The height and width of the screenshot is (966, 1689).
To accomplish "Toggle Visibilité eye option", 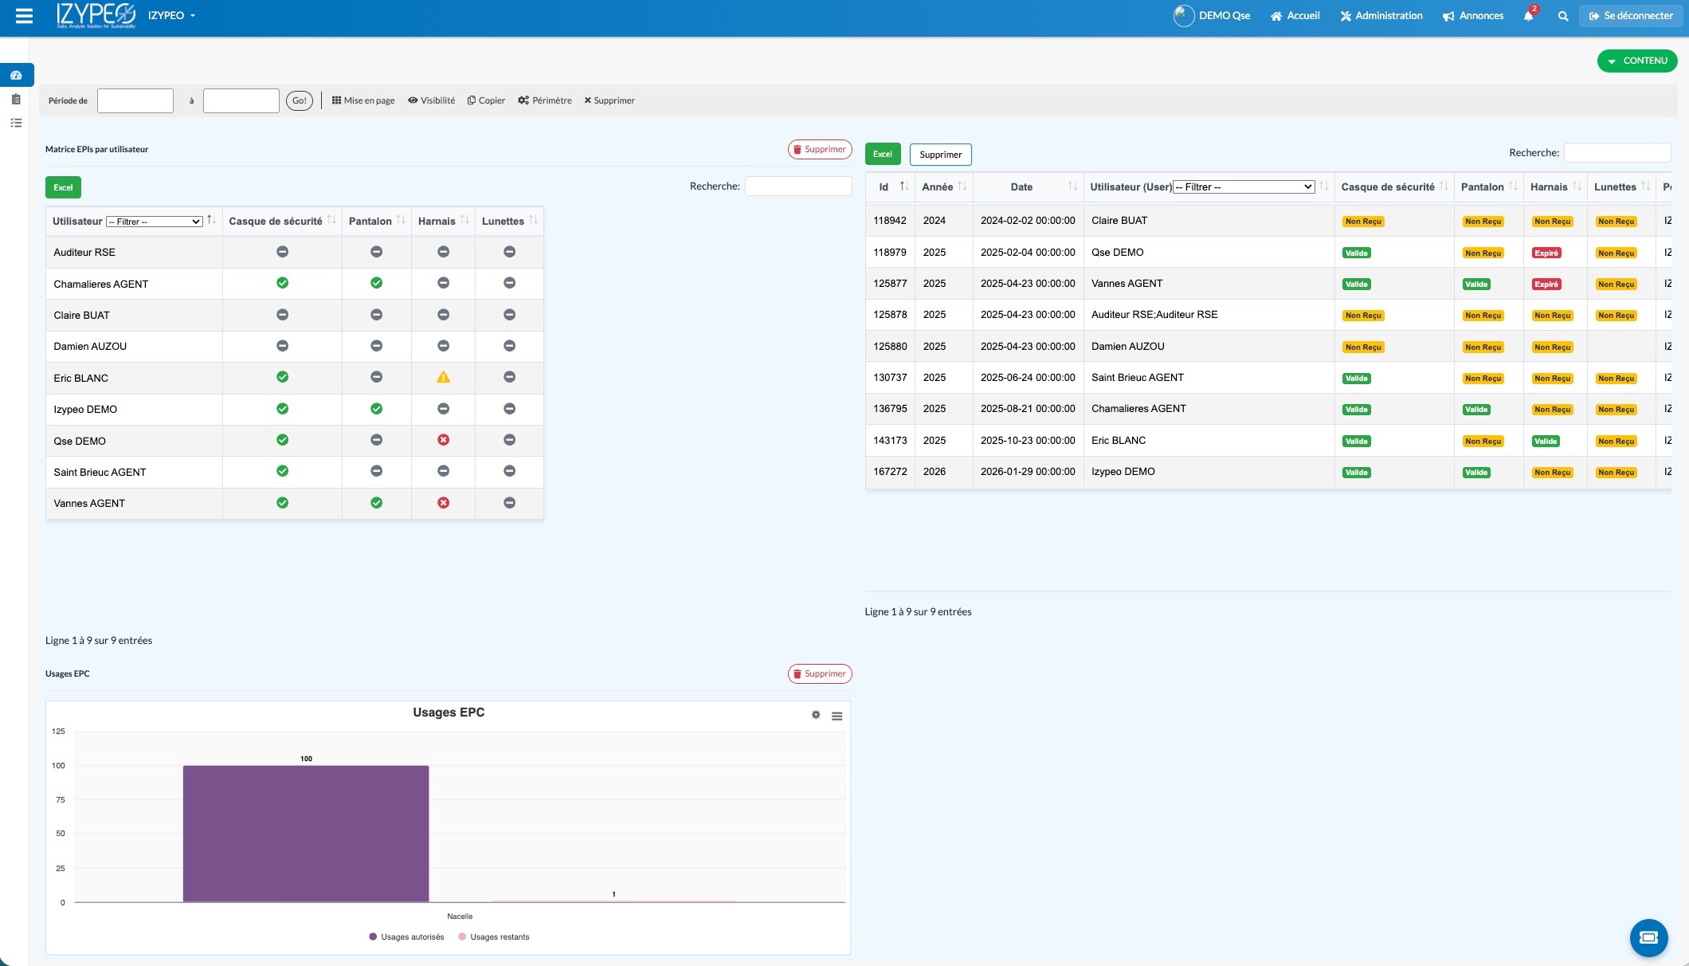I will 431,100.
